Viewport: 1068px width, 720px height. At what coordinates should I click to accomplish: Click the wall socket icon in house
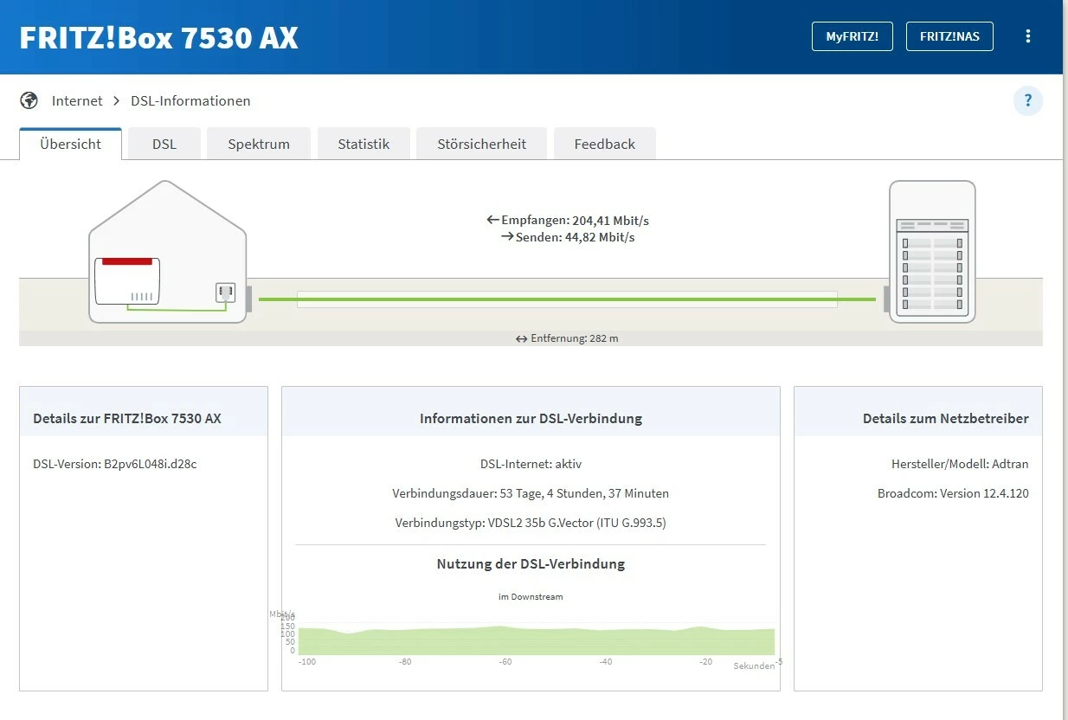[x=225, y=292]
